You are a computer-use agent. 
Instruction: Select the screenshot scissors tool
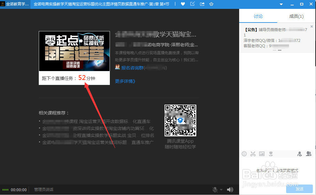[253, 153]
